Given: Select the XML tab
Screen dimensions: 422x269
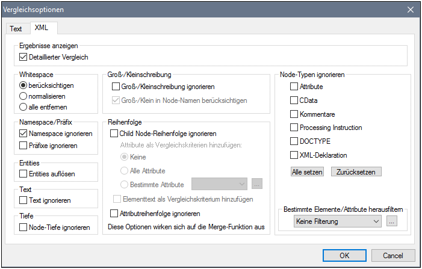Looking at the screenshot, I should (x=42, y=28).
